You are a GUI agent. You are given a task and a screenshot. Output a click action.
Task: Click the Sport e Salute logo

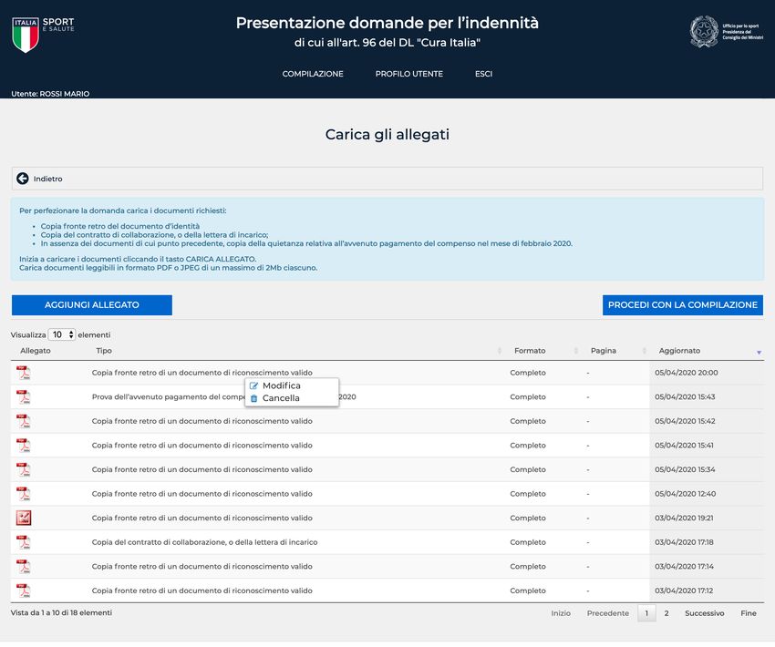pos(43,34)
